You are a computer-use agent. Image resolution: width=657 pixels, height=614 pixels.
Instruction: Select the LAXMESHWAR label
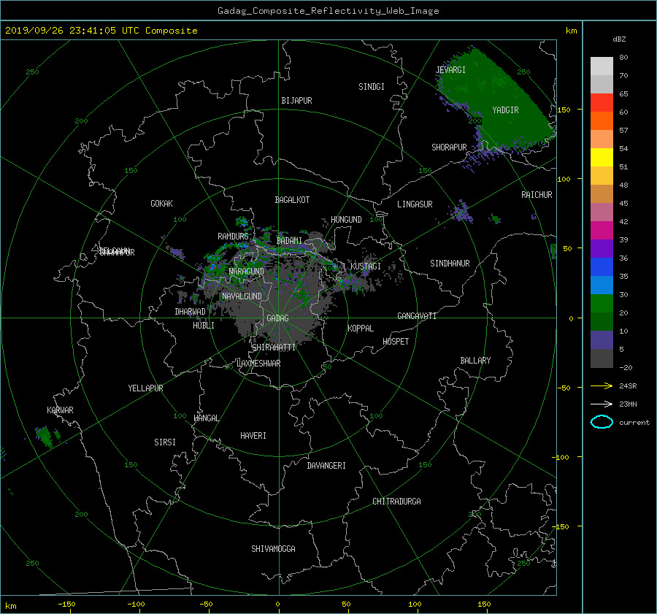(258, 364)
